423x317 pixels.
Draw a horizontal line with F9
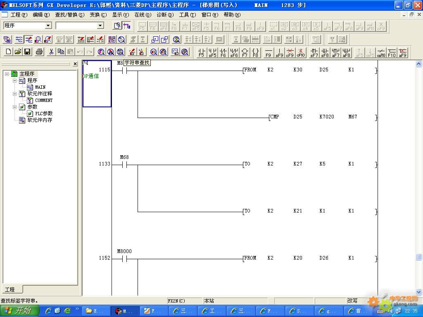269,52
